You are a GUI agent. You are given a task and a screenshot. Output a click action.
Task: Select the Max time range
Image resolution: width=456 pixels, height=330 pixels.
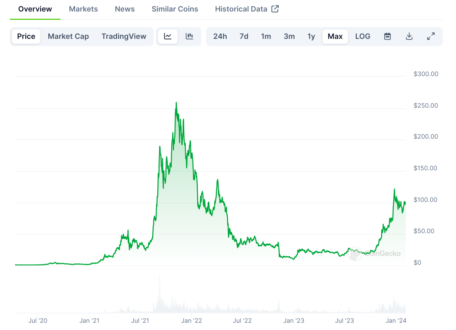click(x=335, y=36)
